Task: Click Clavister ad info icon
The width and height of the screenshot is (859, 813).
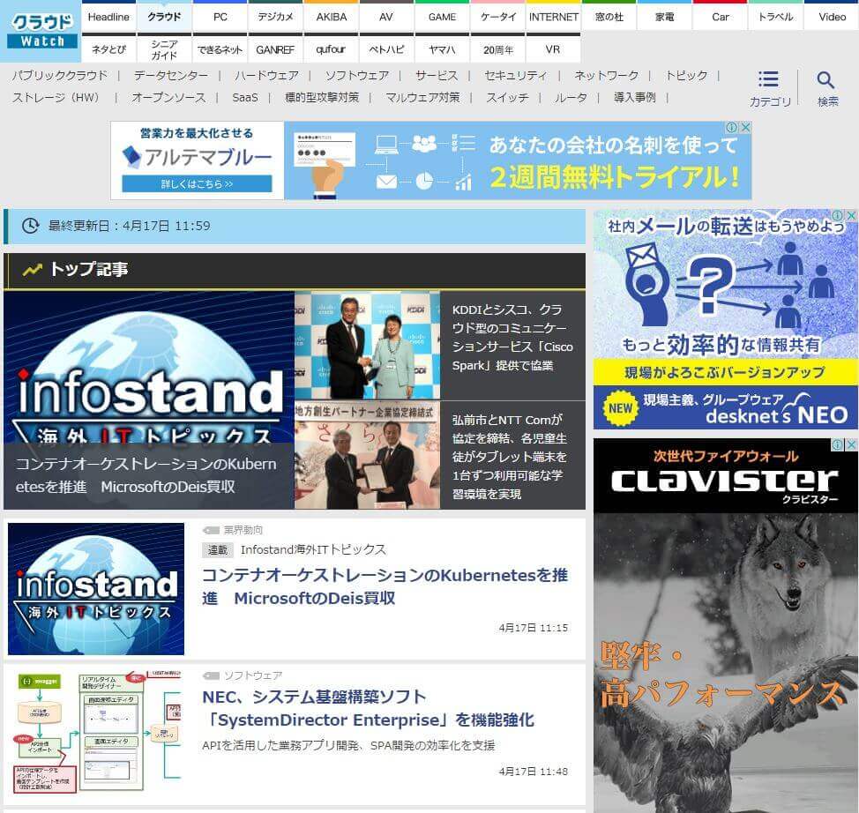Action: coord(838,444)
